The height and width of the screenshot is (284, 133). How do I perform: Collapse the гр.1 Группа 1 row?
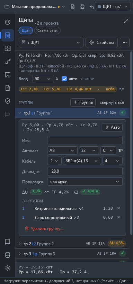click(72, 113)
